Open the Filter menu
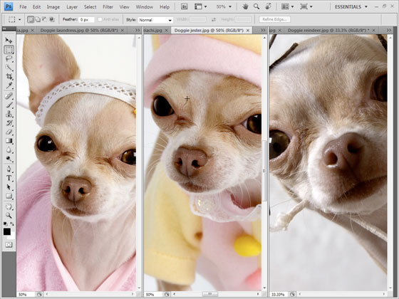Viewport: 399px width, 299px height. point(108,7)
